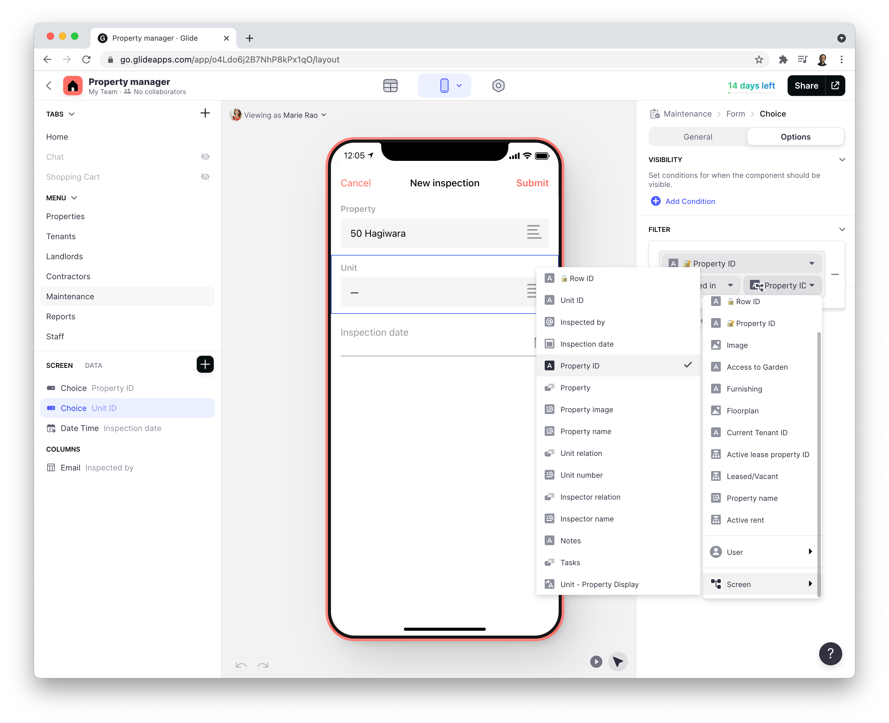
Task: Click the undo arrow icon
Action: tap(241, 665)
